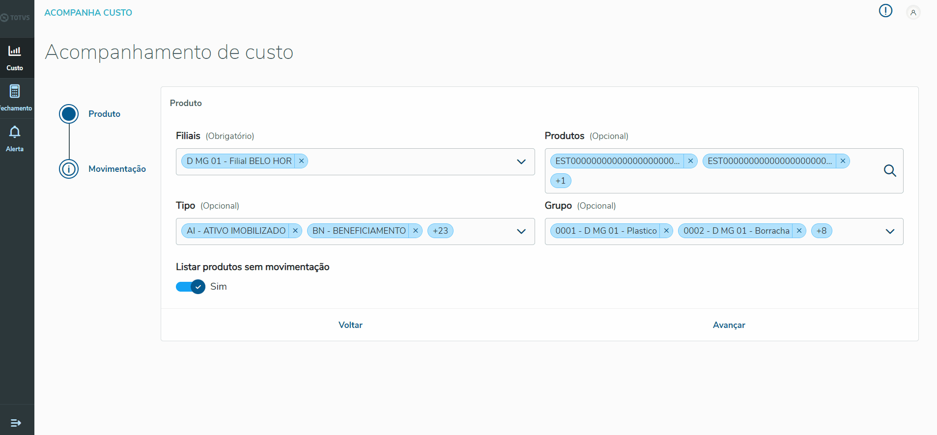Click the Voltar button
Viewport: 937px width, 435px height.
350,325
